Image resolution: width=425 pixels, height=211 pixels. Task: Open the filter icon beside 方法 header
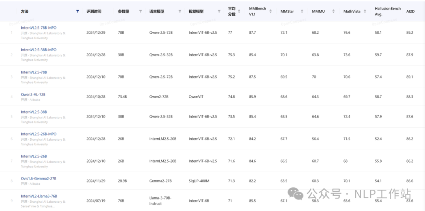pos(78,11)
